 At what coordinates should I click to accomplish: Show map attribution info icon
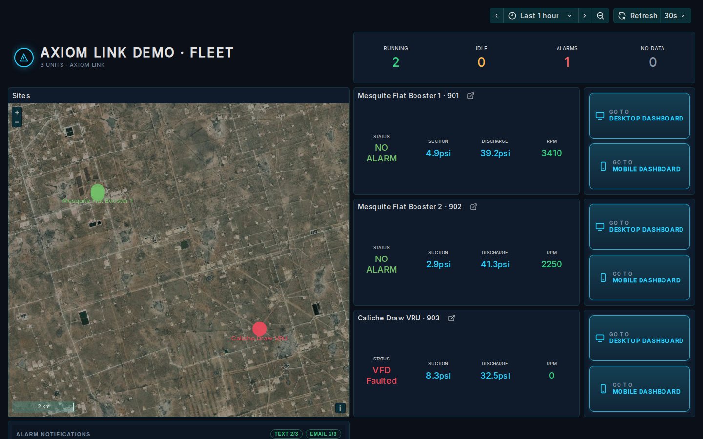340,408
